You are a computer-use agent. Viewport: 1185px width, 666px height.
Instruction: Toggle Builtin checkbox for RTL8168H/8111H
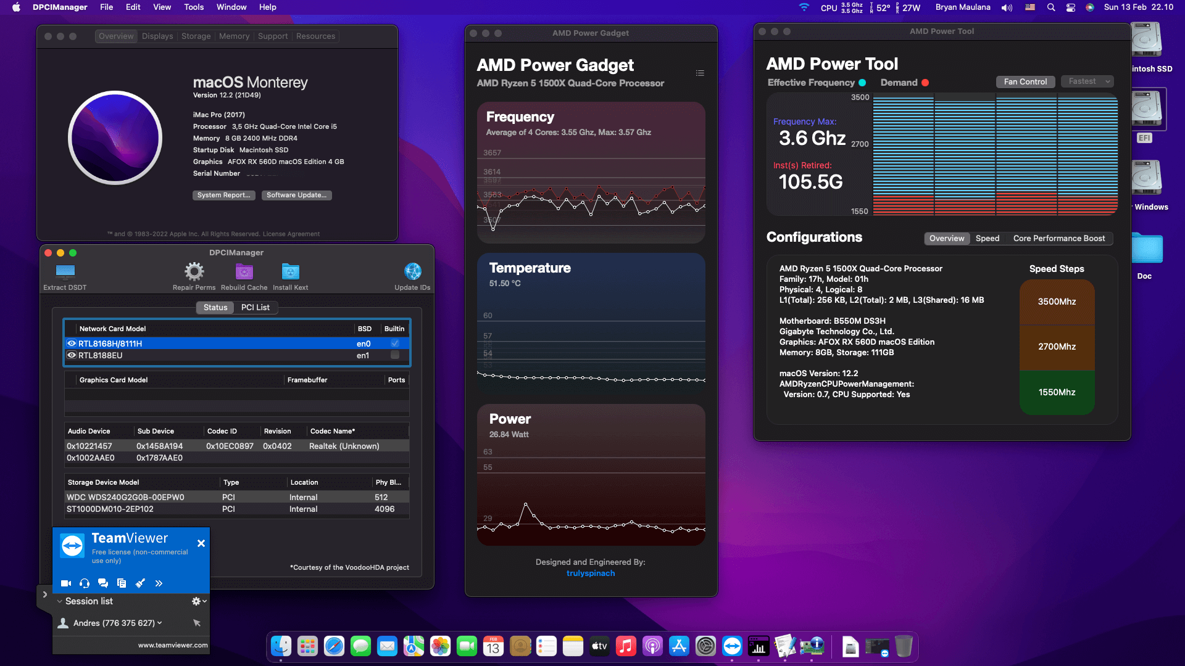[x=395, y=343]
